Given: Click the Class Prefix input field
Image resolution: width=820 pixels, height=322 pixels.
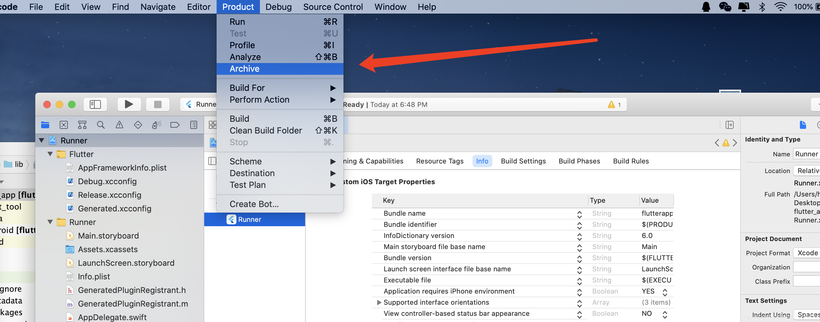Looking at the screenshot, I should [806, 282].
